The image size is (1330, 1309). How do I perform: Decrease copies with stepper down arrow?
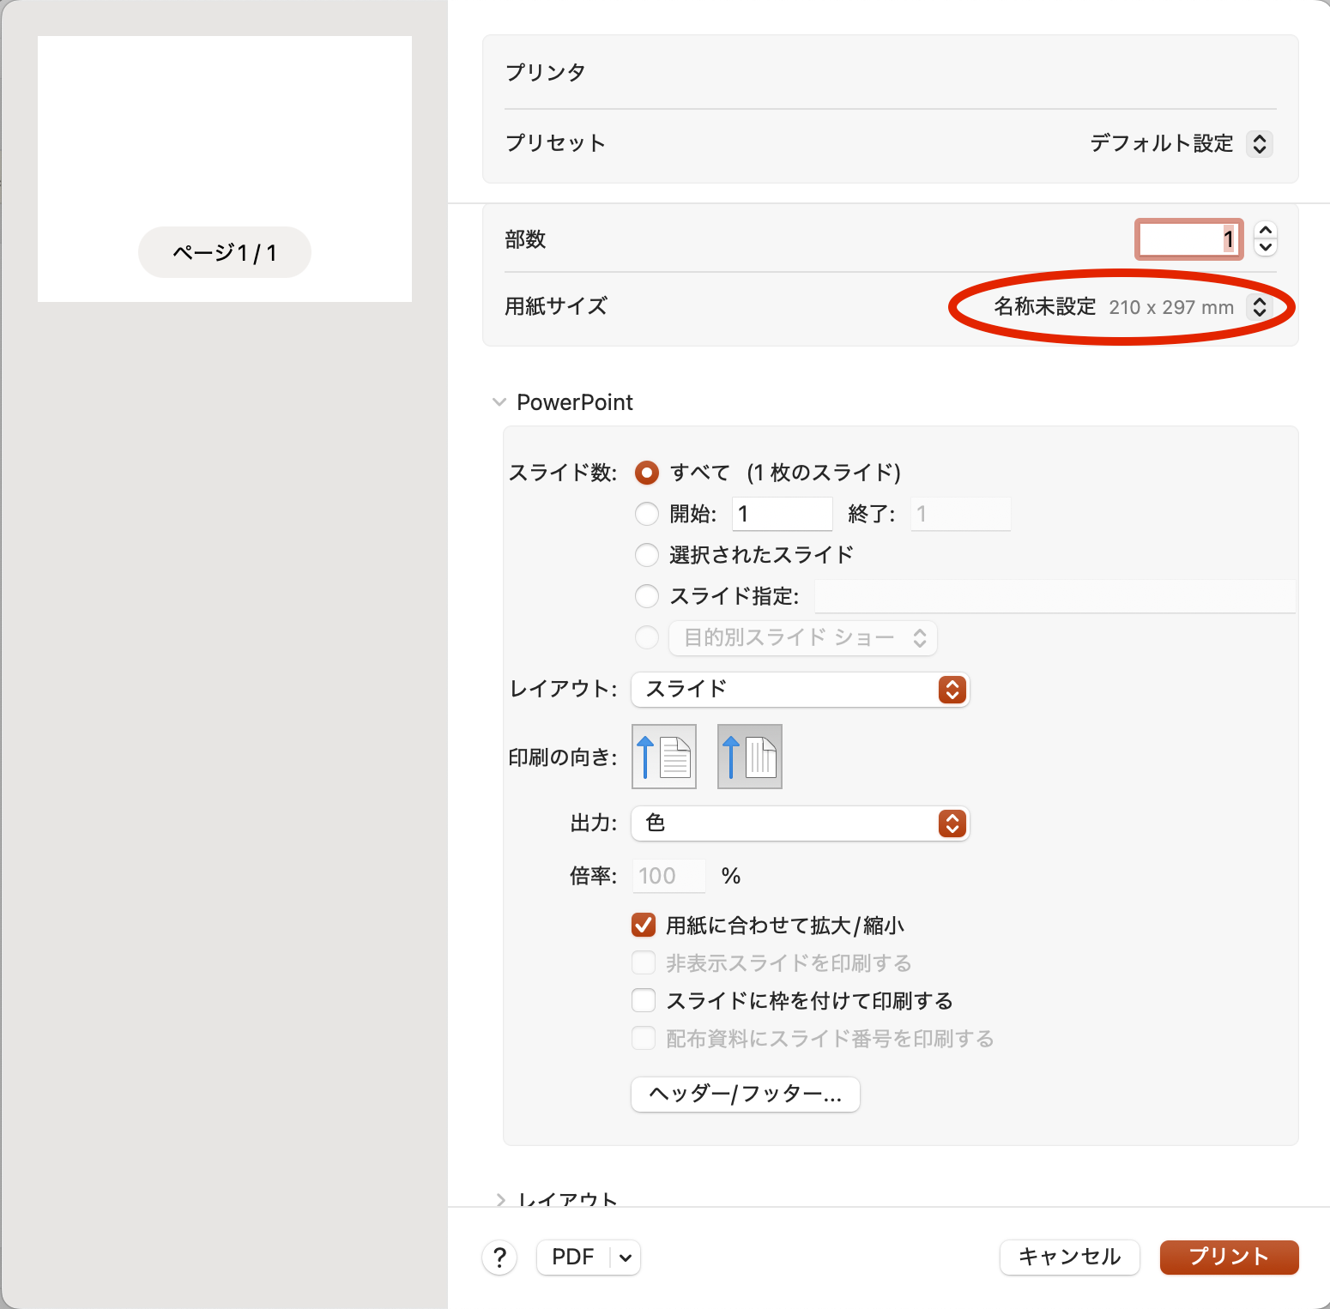1265,247
